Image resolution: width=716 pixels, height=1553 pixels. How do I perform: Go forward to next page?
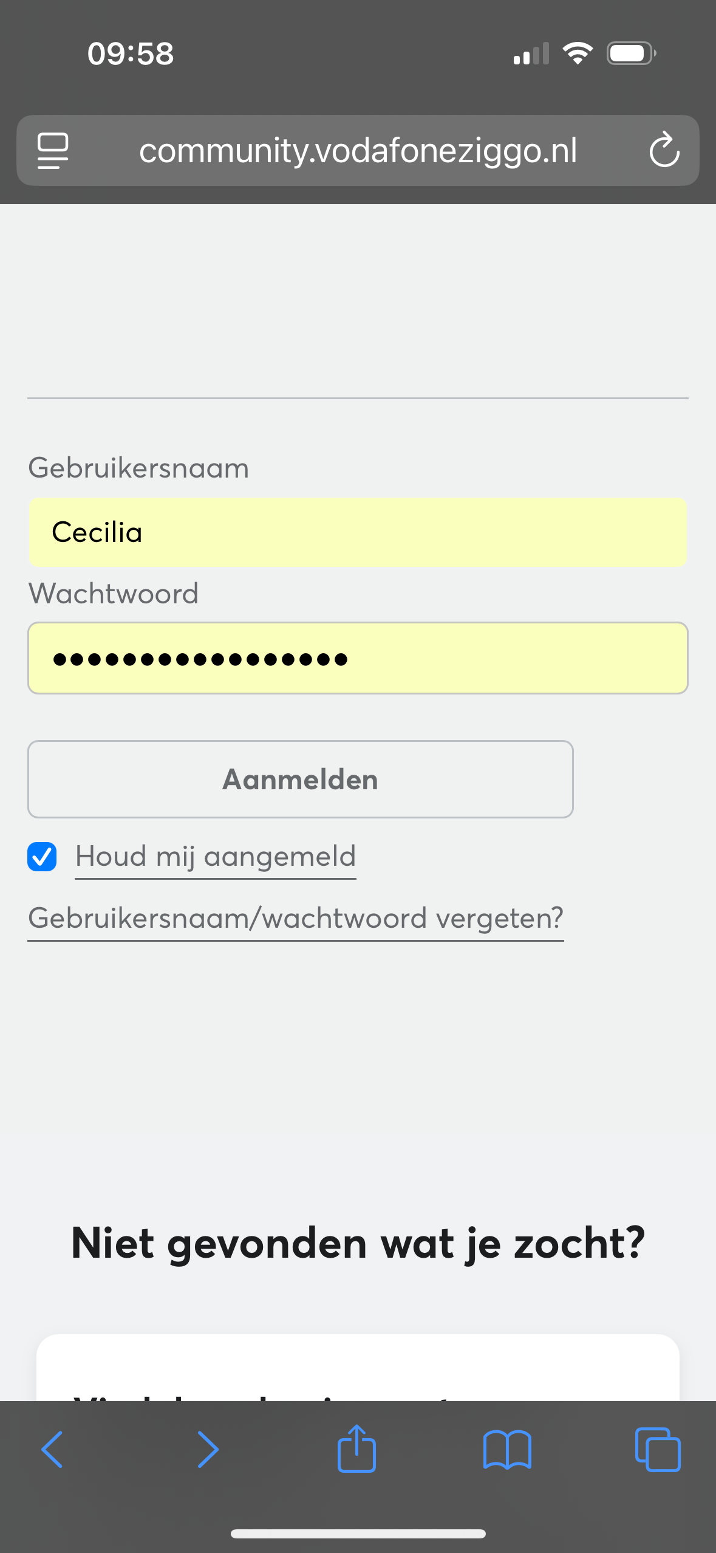208,1449
